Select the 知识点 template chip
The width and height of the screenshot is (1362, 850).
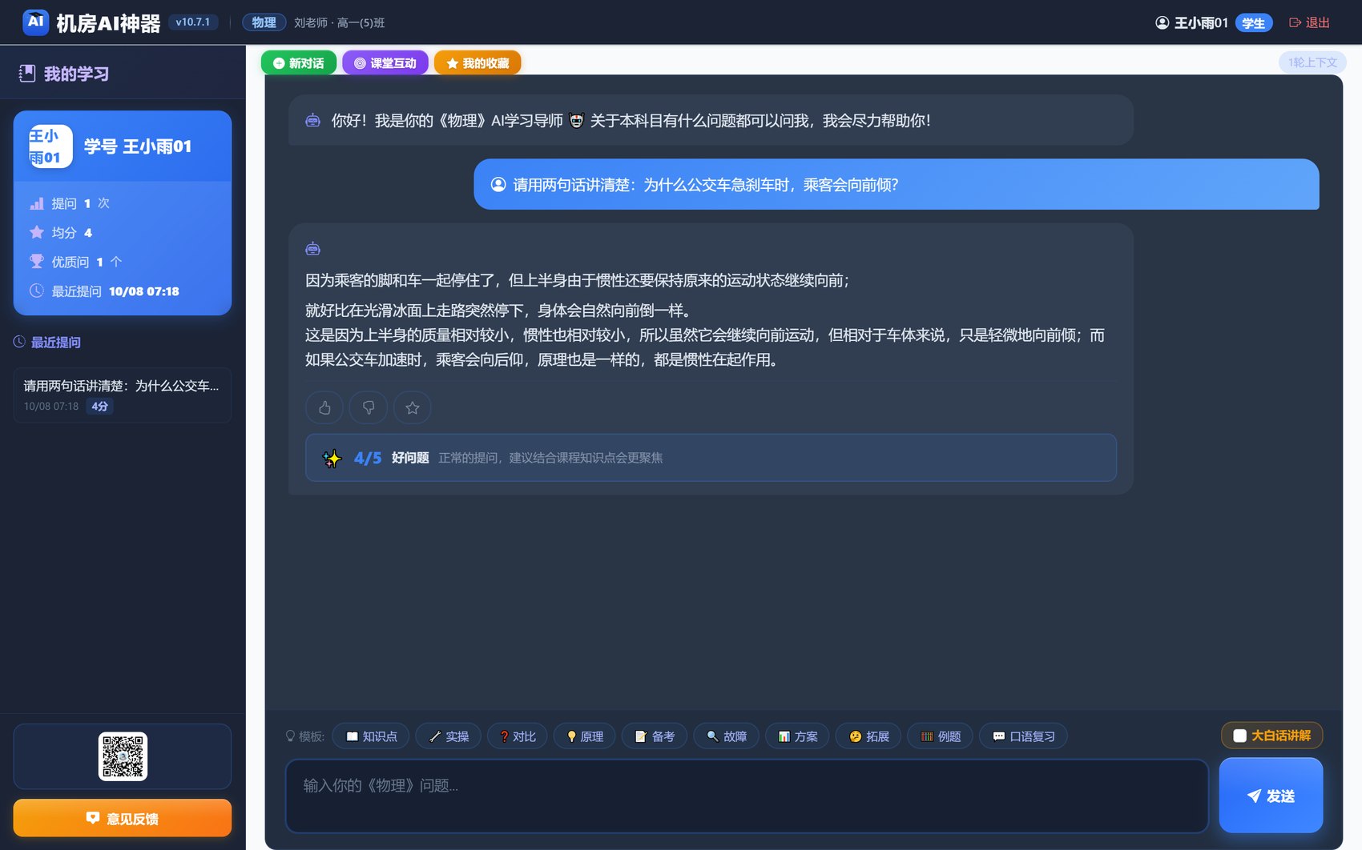[x=371, y=736]
